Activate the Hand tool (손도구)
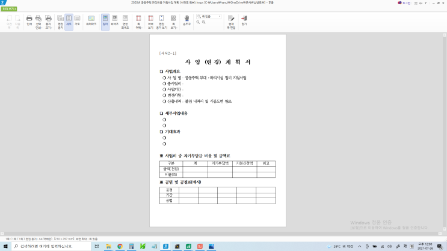The image size is (447, 251). point(187,20)
